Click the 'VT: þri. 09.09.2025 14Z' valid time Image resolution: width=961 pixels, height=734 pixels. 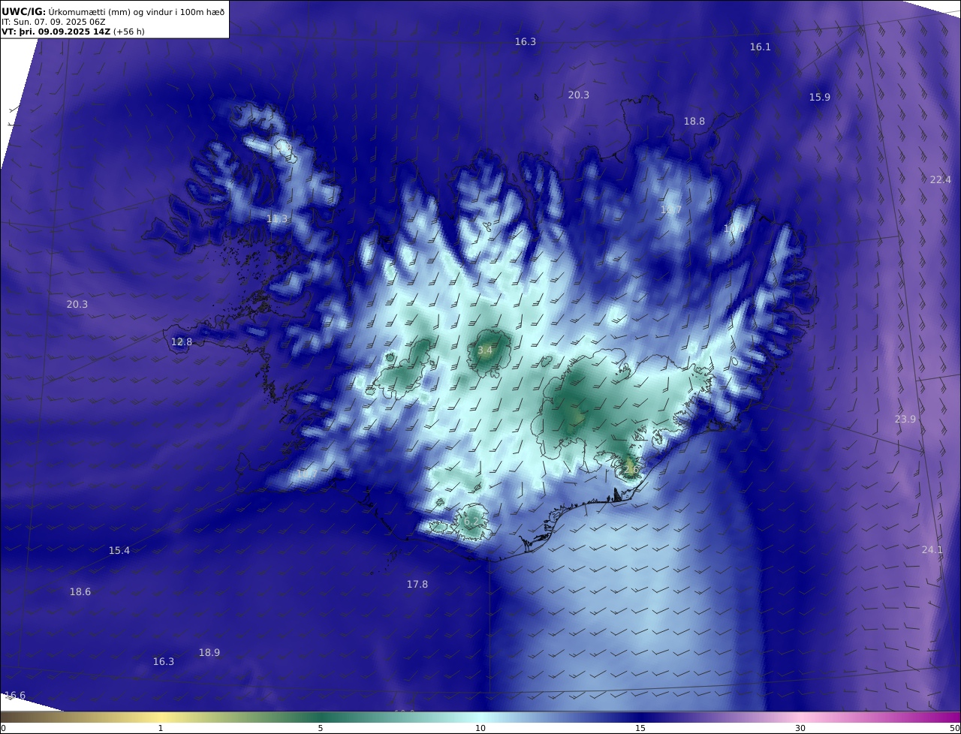pos(56,32)
